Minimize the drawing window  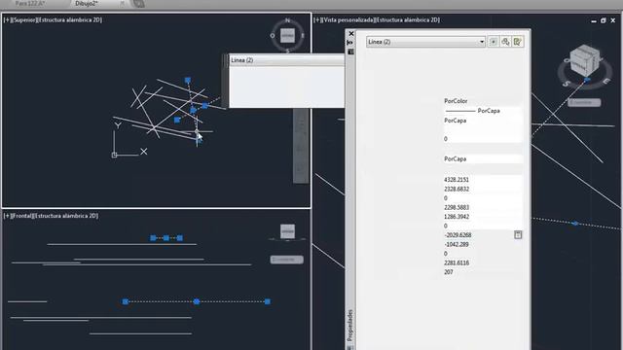point(594,20)
